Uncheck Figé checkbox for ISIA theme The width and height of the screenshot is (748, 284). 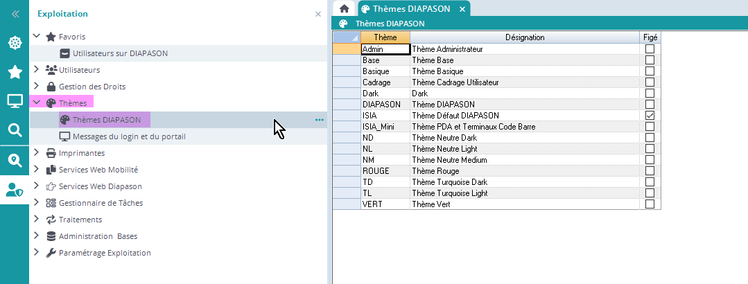coord(650,116)
